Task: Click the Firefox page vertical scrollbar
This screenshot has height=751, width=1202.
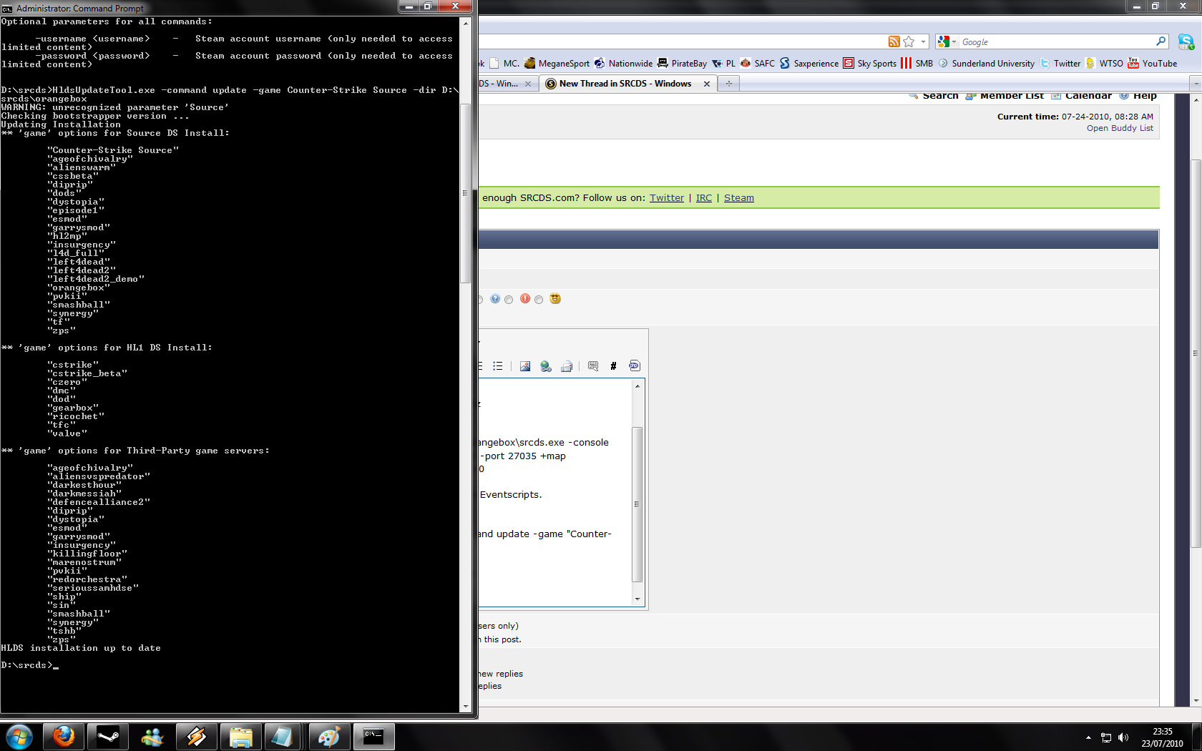Action: pos(1196,354)
